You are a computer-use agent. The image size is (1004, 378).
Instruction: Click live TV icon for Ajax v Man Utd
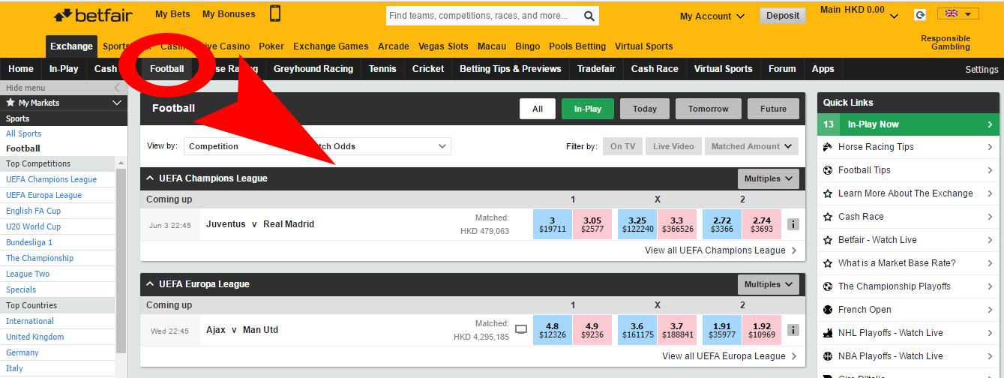(521, 329)
